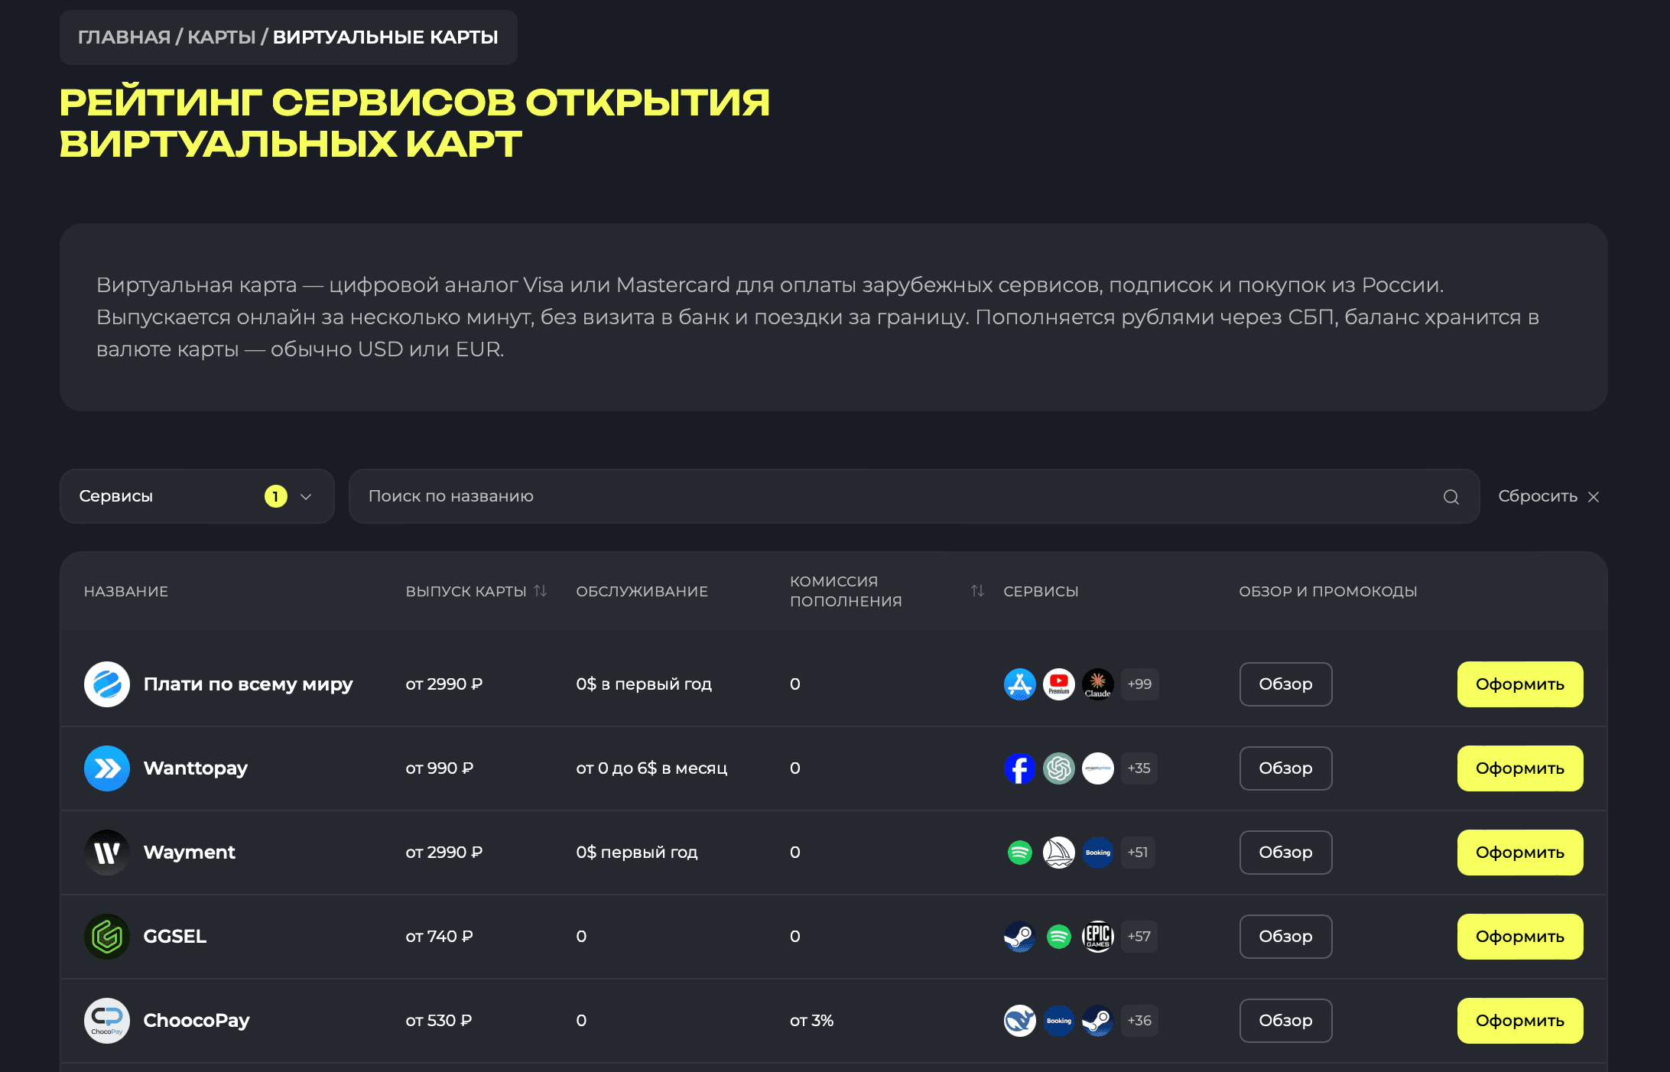
Task: Focus the Поиск по названию search field
Action: [914, 496]
